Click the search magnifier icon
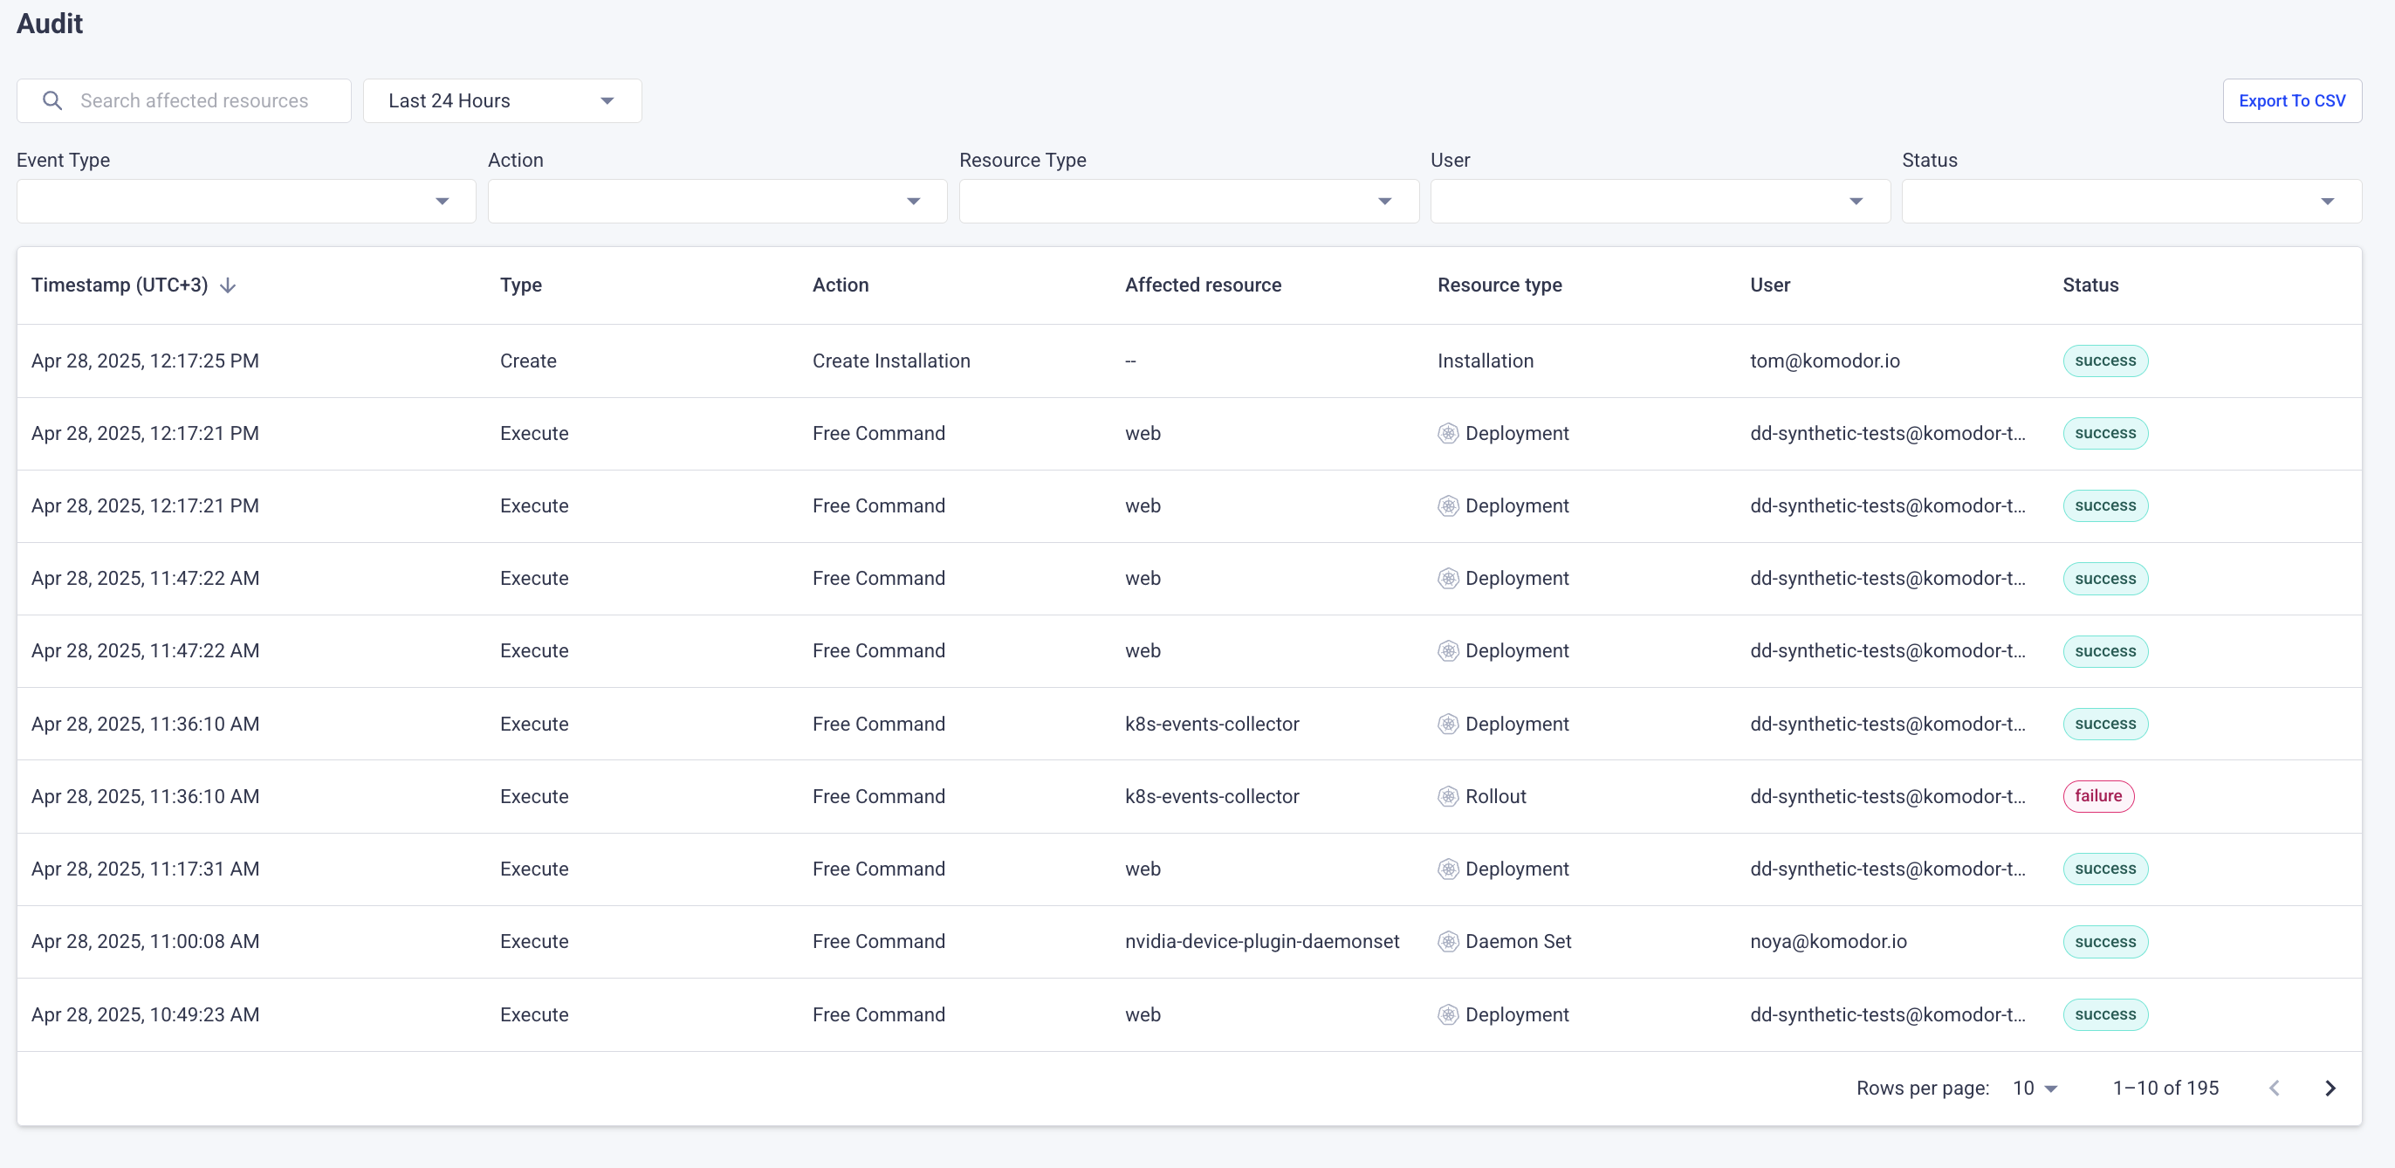Image resolution: width=2395 pixels, height=1168 pixels. (53, 100)
